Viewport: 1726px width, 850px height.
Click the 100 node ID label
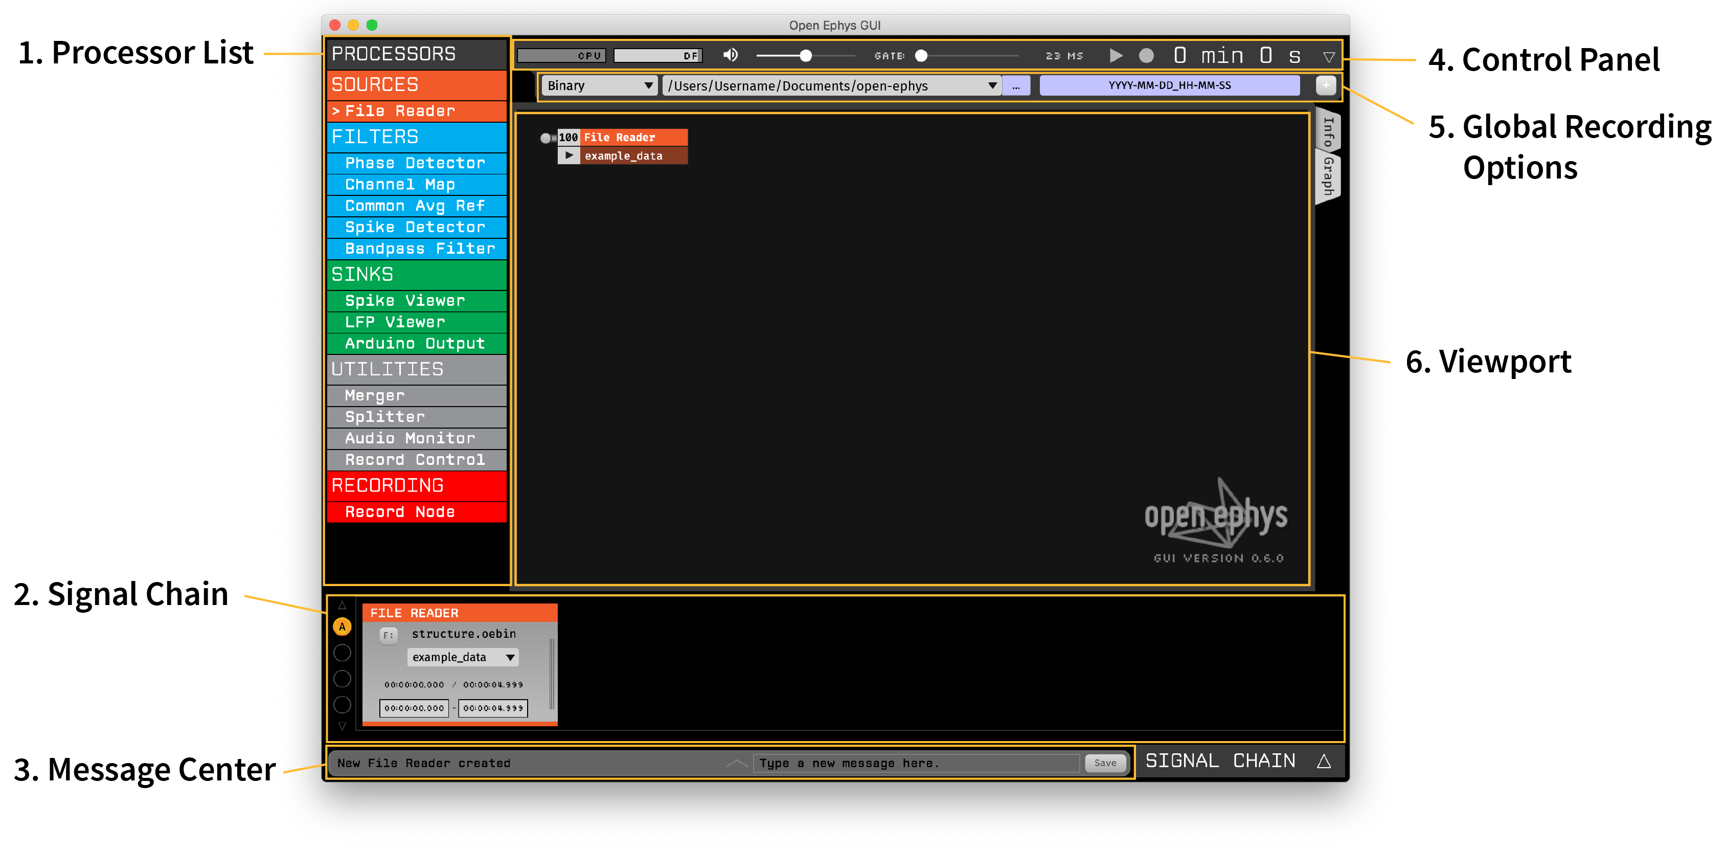568,138
